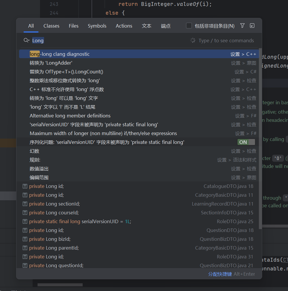Select C++ 标准不允许使用 'long' 浮点数 result
Viewport: 288px width, 291px height.
click(139, 89)
